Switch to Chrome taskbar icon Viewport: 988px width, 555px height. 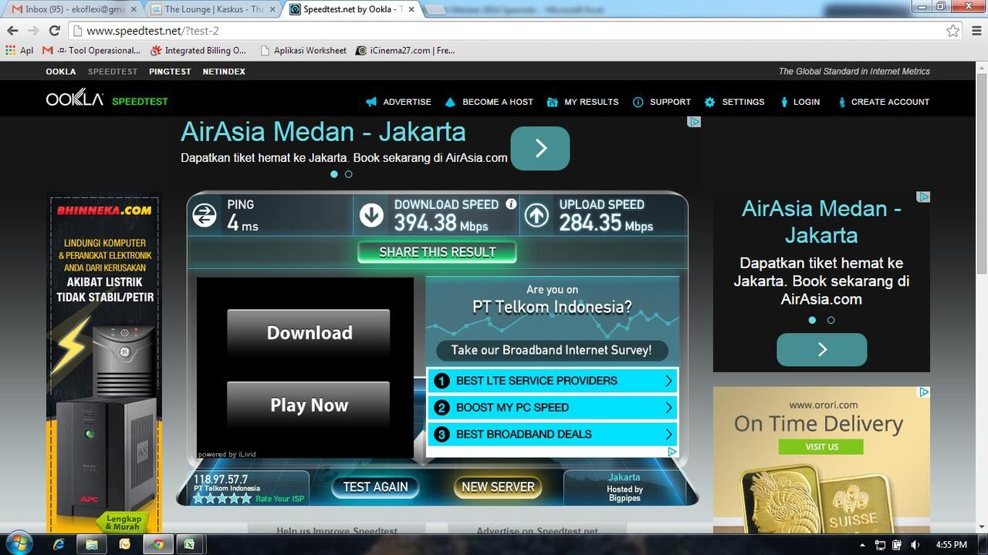coord(157,544)
